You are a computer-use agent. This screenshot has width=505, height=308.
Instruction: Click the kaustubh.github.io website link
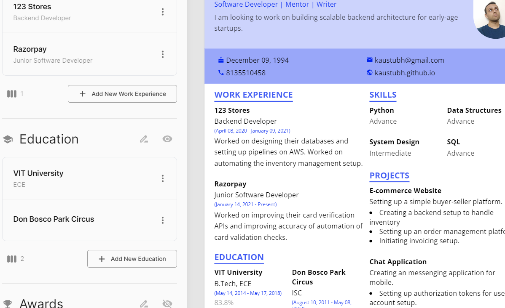[405, 73]
